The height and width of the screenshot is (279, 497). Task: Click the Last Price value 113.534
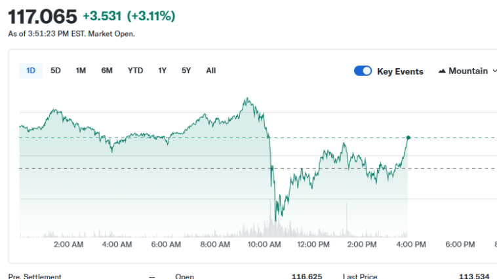[x=473, y=276]
